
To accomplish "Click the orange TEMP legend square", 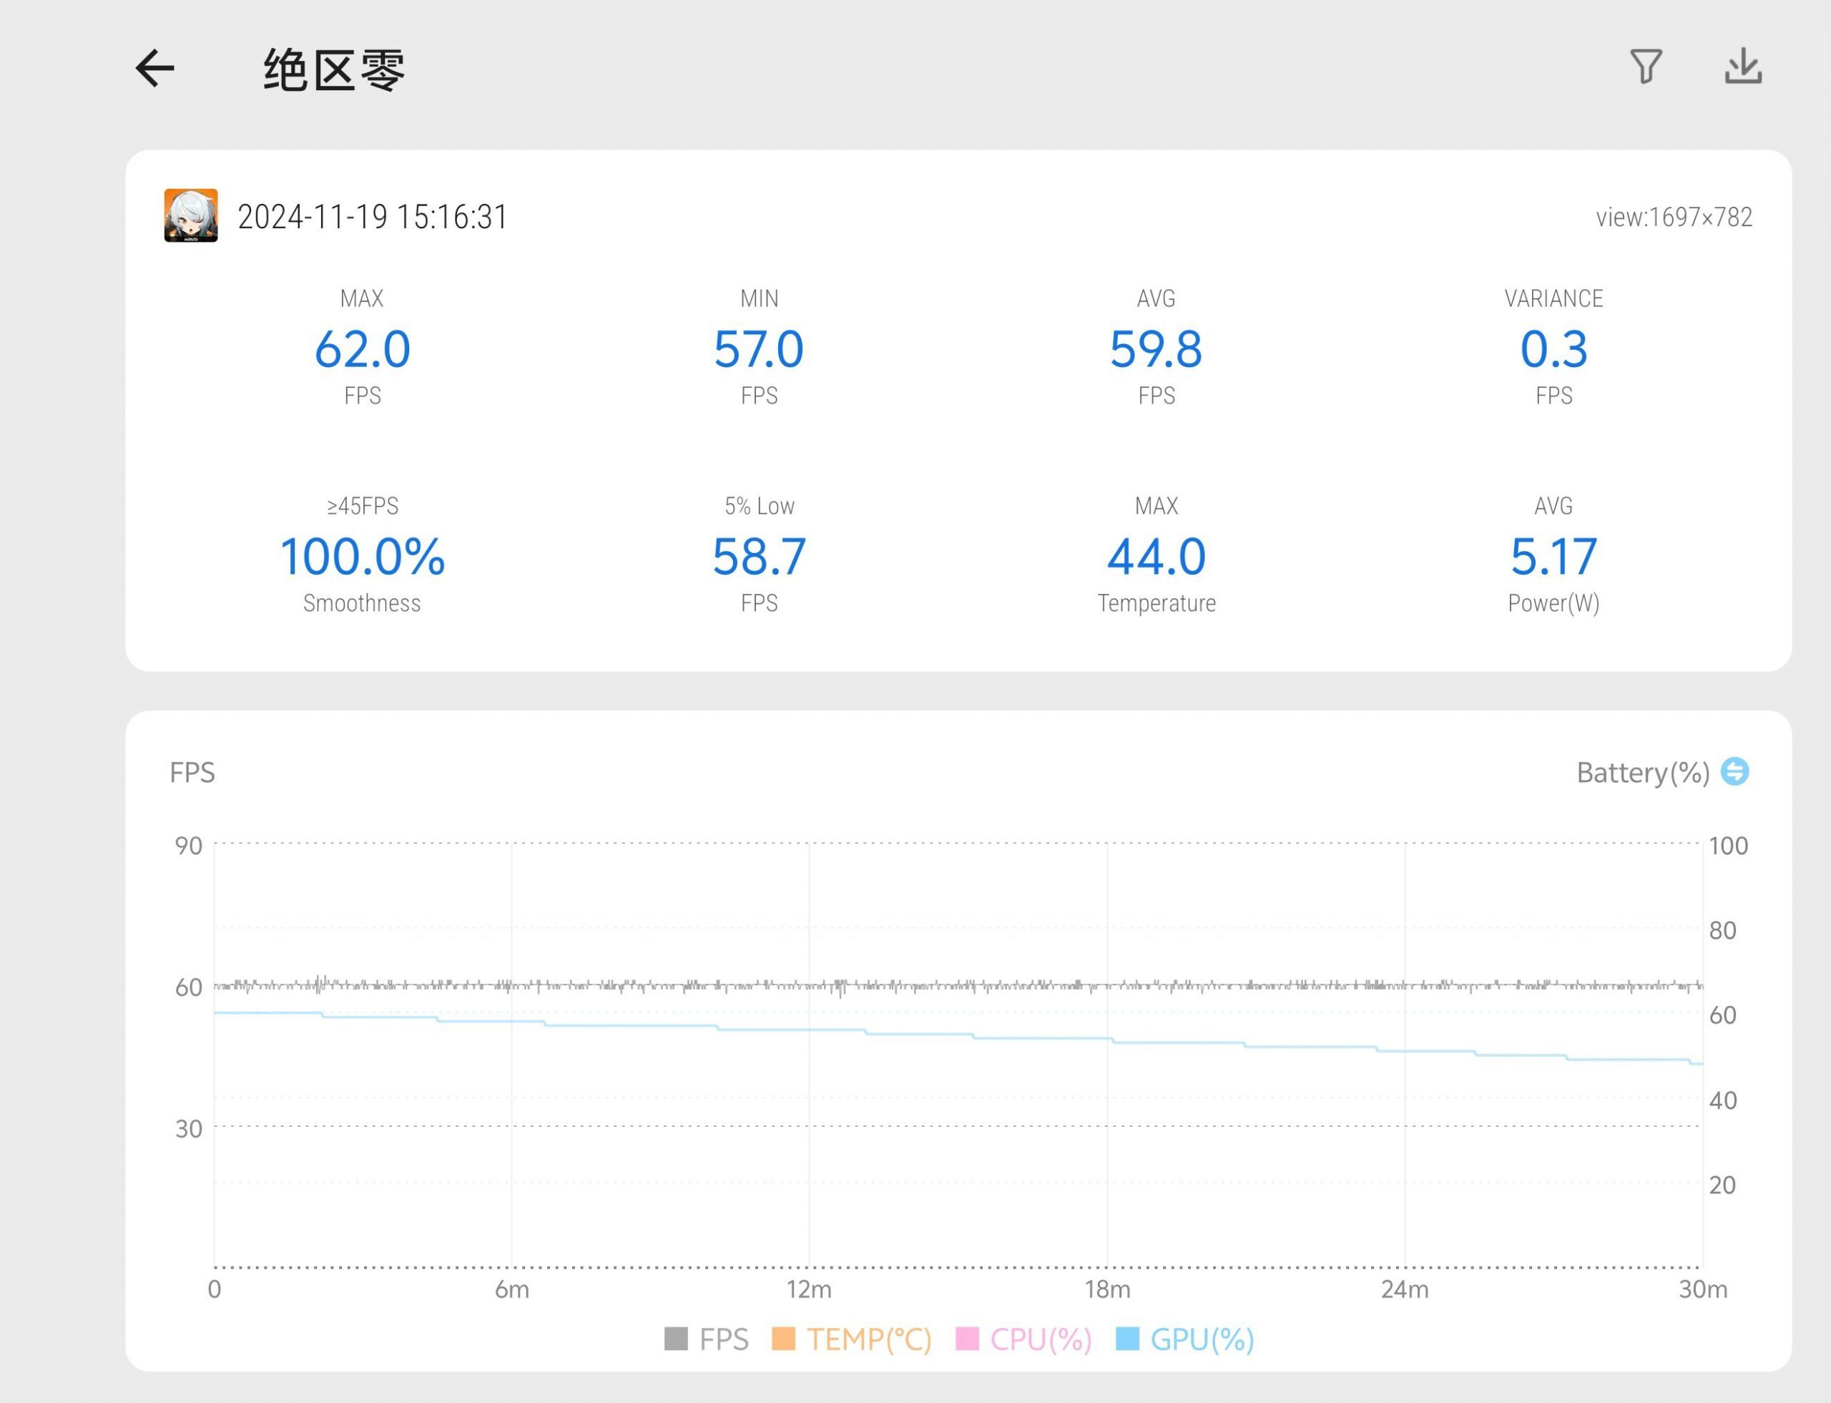I will click(783, 1339).
